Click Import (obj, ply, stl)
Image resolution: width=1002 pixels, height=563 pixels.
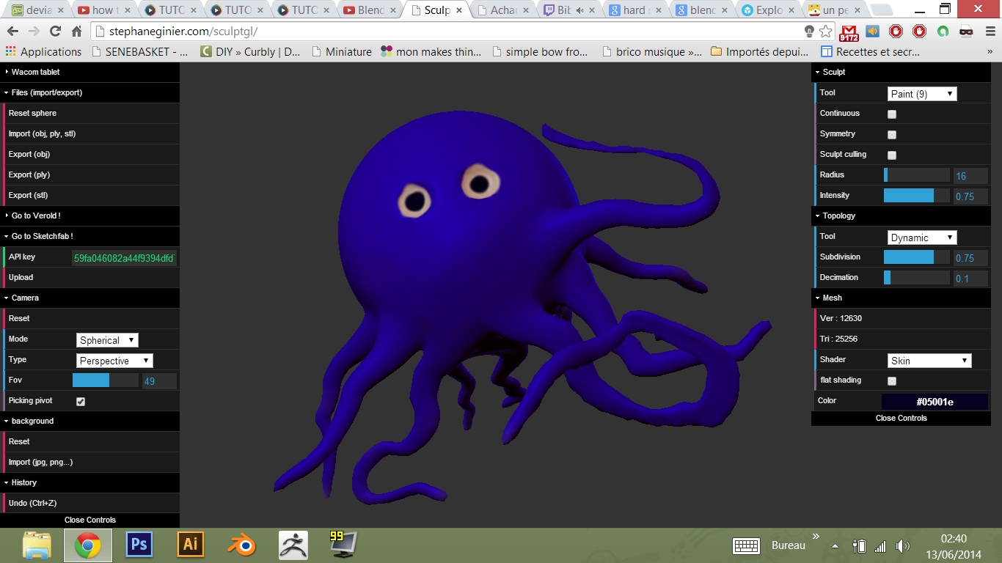coord(91,133)
